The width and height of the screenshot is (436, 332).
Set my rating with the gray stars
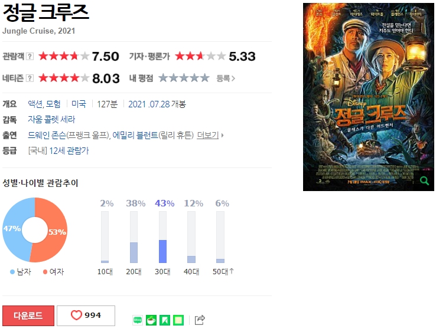pyautogui.click(x=184, y=78)
